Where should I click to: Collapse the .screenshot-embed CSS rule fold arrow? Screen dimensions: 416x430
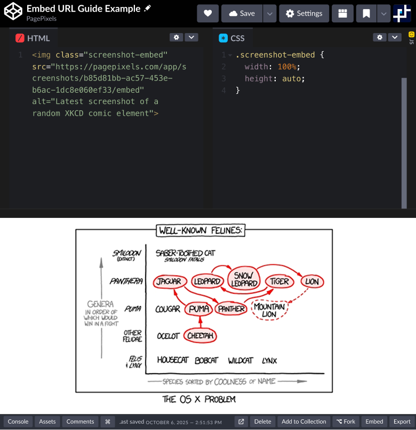click(230, 55)
